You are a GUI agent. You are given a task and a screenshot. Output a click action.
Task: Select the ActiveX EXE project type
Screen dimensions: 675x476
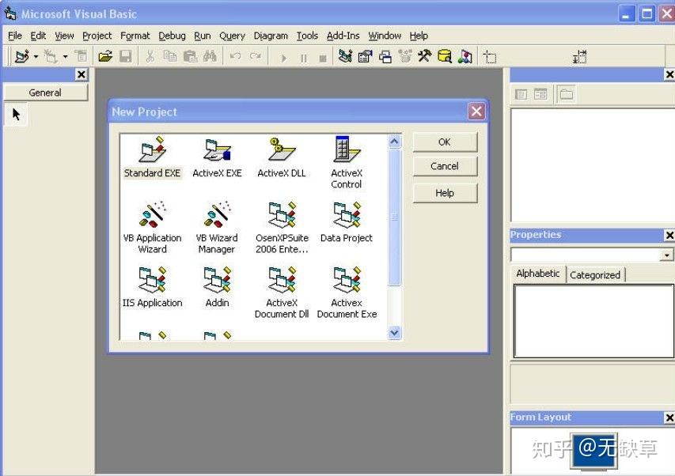point(217,157)
